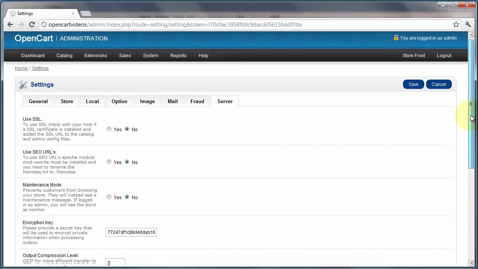Click 'You are logged in as admin' text
The width and height of the screenshot is (478, 269).
click(x=428, y=38)
